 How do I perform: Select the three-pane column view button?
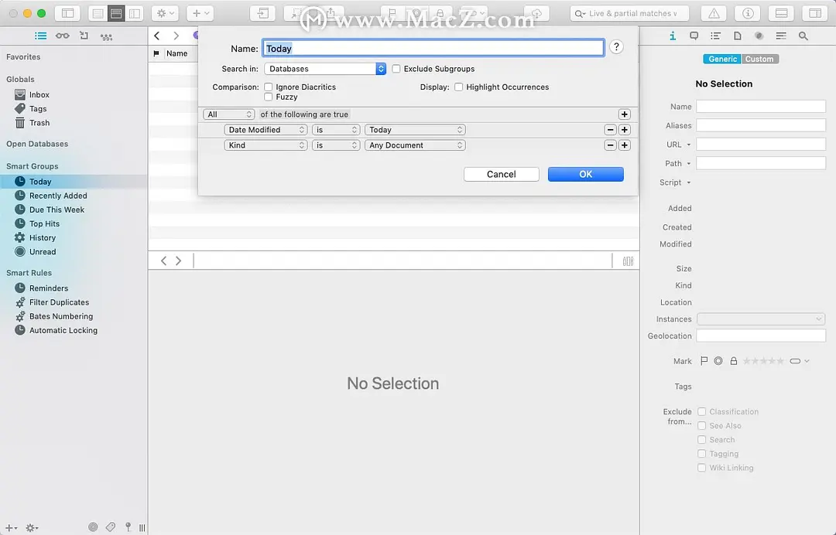click(135, 13)
